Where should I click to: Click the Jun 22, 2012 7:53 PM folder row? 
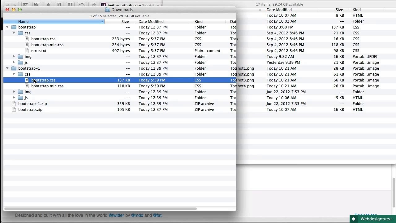(x=316, y=92)
